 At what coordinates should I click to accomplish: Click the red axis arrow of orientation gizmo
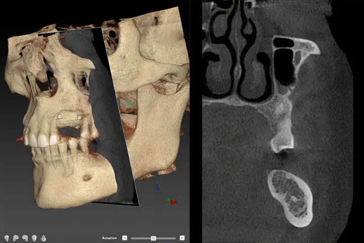[x=174, y=202]
